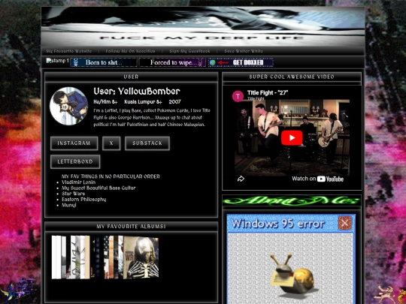Click 'SUPER COOL AWESOME VIDEO' header
The height and width of the screenshot is (304, 406).
point(292,77)
